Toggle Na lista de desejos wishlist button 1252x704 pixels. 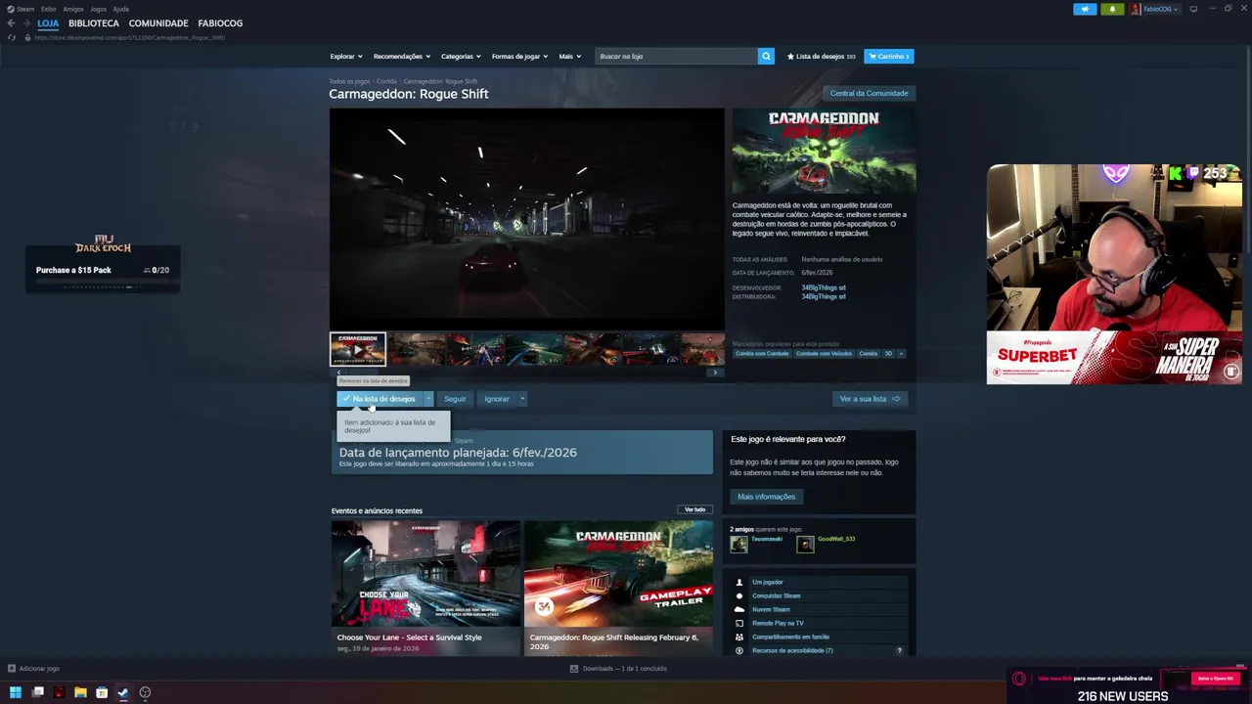point(380,399)
